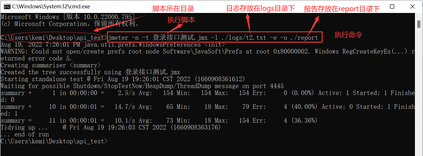Screen dimensions: 423x156
Task: Click the 'ed: 1' wrapped line
Action: pyautogui.click(x=9, y=114)
